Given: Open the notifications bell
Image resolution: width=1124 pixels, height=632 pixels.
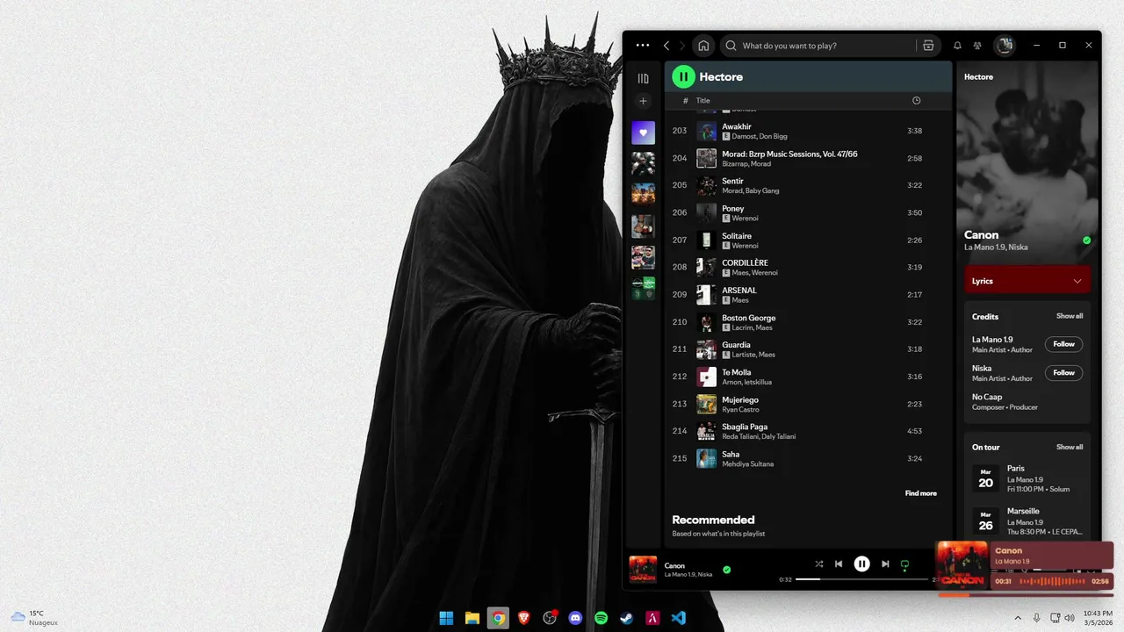Looking at the screenshot, I should coord(957,46).
